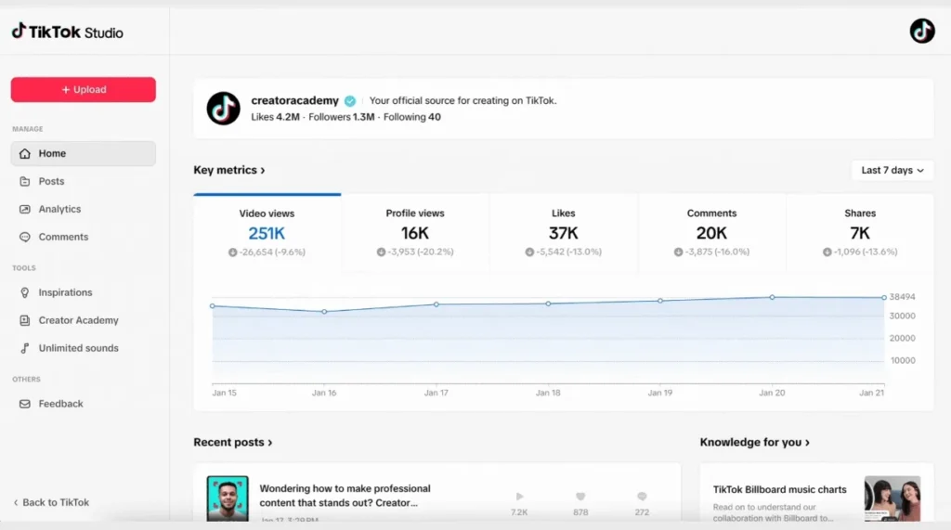The width and height of the screenshot is (951, 530).
Task: Open the Unlimited sounds menu entry
Action: click(x=83, y=348)
